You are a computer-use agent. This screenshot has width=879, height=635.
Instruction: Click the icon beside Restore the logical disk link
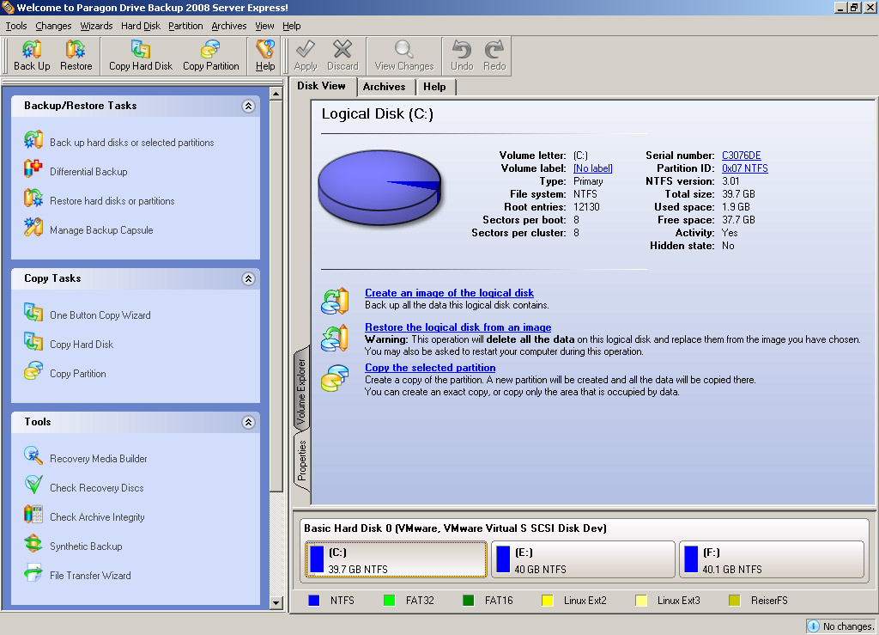(336, 339)
